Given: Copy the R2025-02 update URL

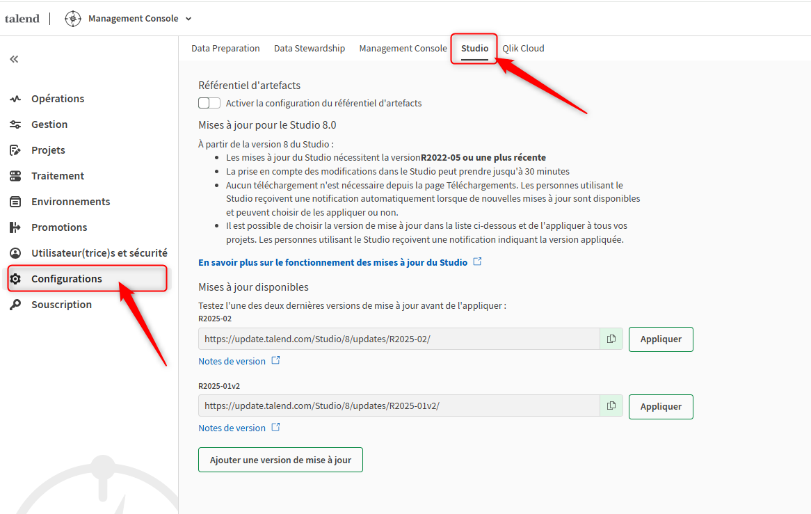Looking at the screenshot, I should coord(611,339).
